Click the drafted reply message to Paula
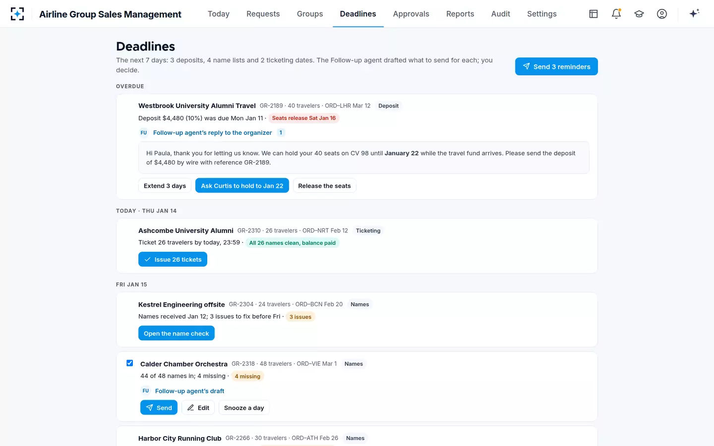This screenshot has width=714, height=446. point(364,158)
